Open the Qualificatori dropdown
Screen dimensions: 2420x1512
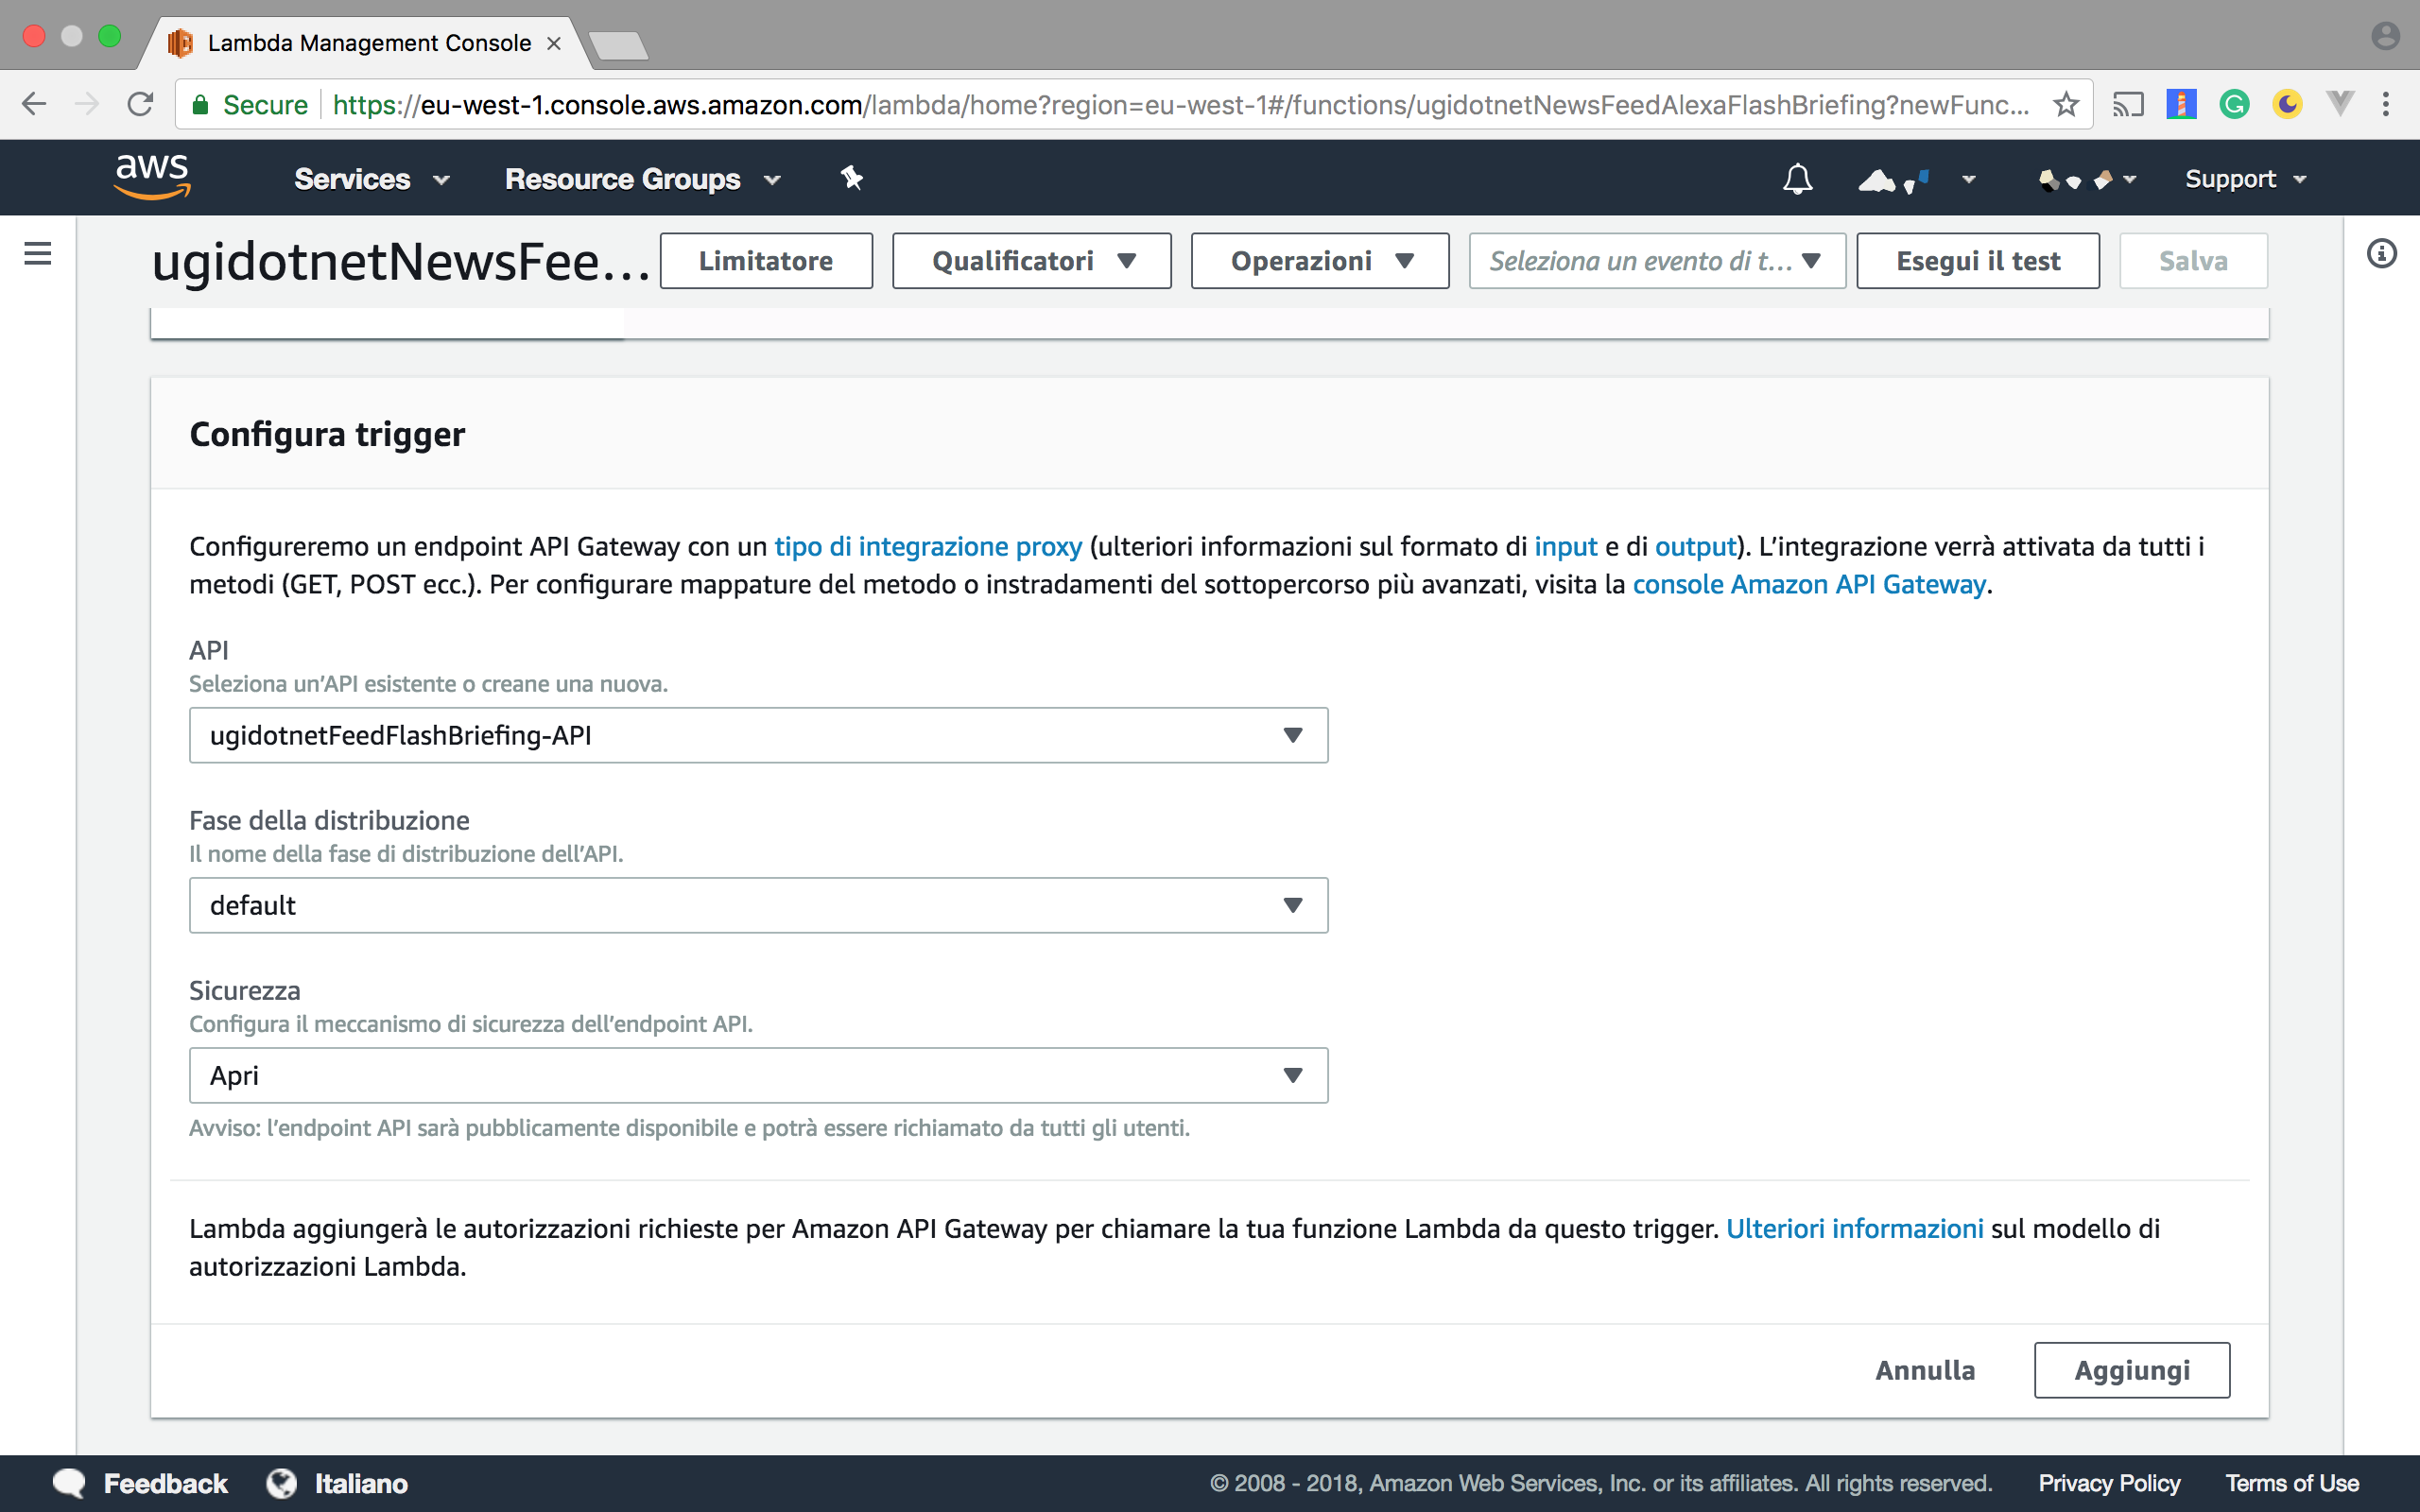pos(1031,260)
